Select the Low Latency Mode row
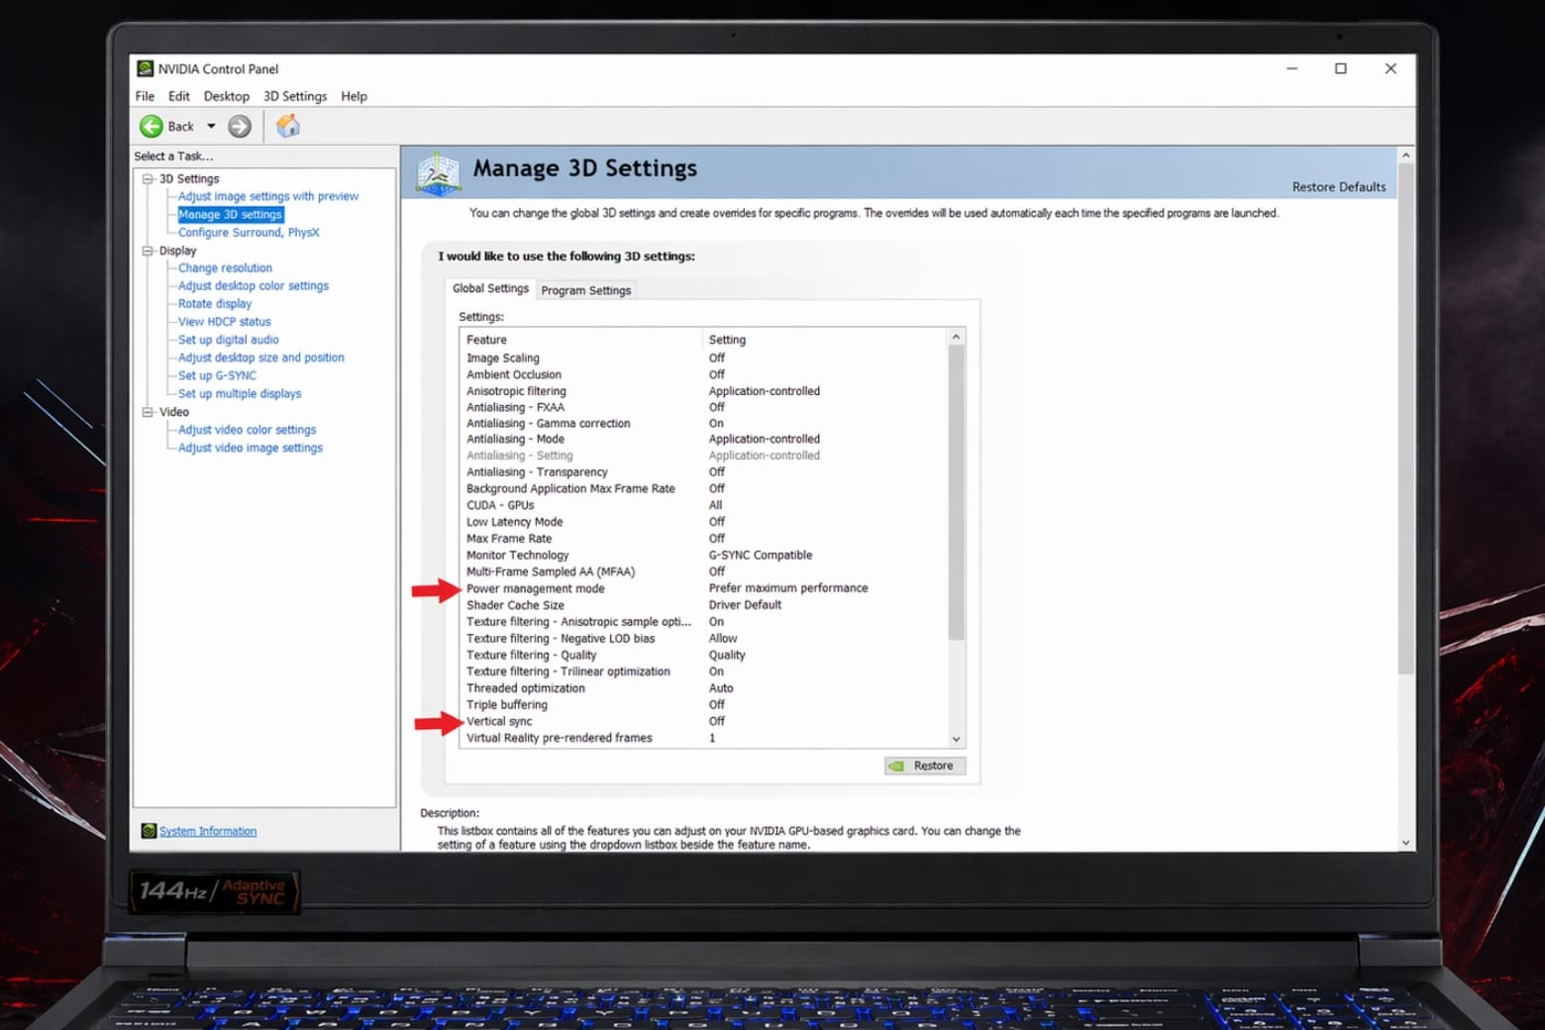 tap(704, 522)
